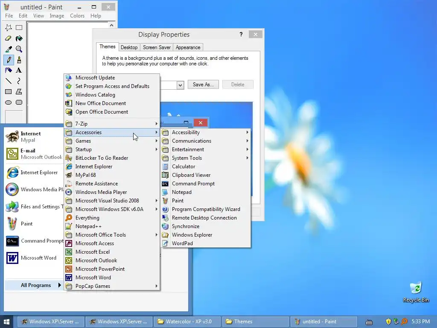Expand Microsoft Visual Studio 2008 folder

coord(112,201)
